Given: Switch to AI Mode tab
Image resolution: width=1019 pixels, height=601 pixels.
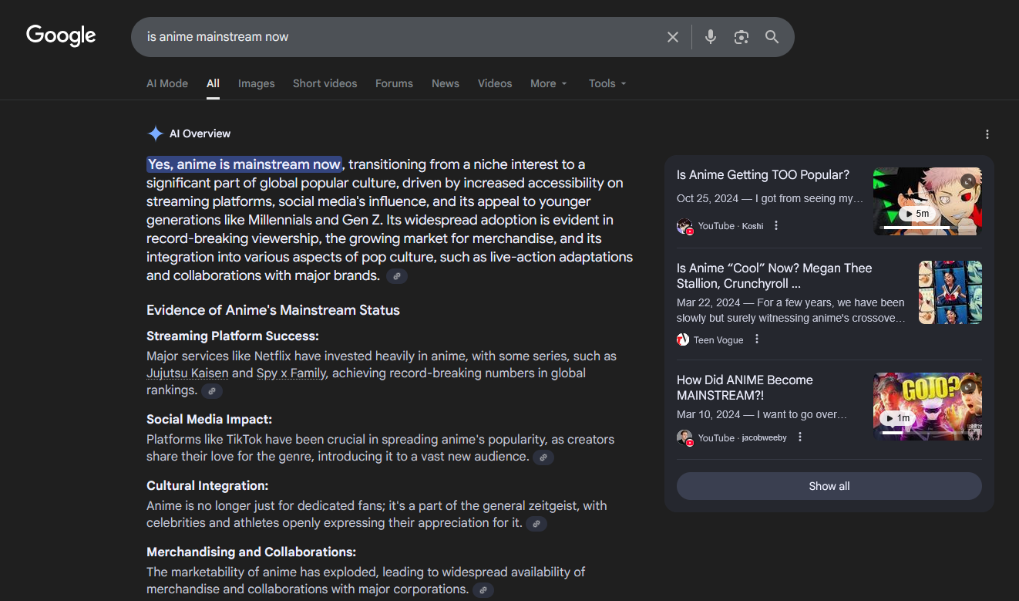Looking at the screenshot, I should pyautogui.click(x=167, y=83).
